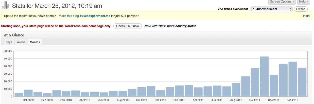Click the 'Check it out now' button
Screen dimensions: 314x104
pos(127,26)
